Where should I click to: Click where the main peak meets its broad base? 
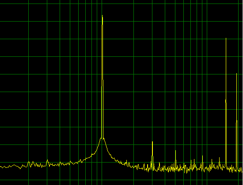click(103, 138)
